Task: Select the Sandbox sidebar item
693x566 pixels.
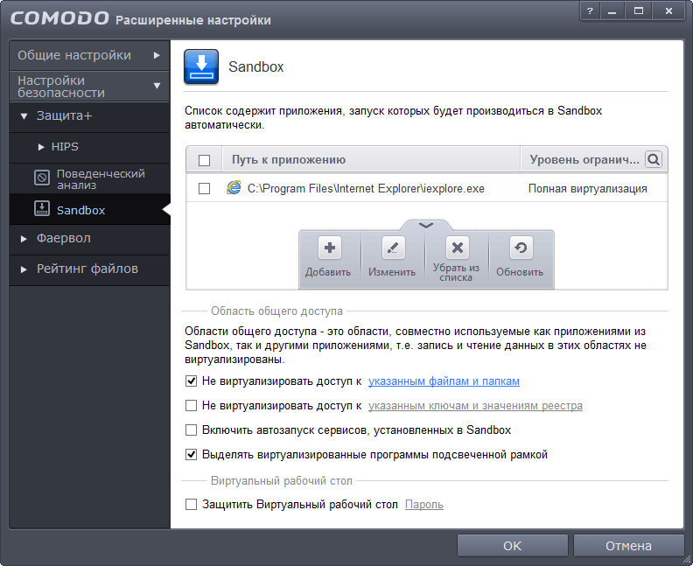Action: click(x=89, y=209)
